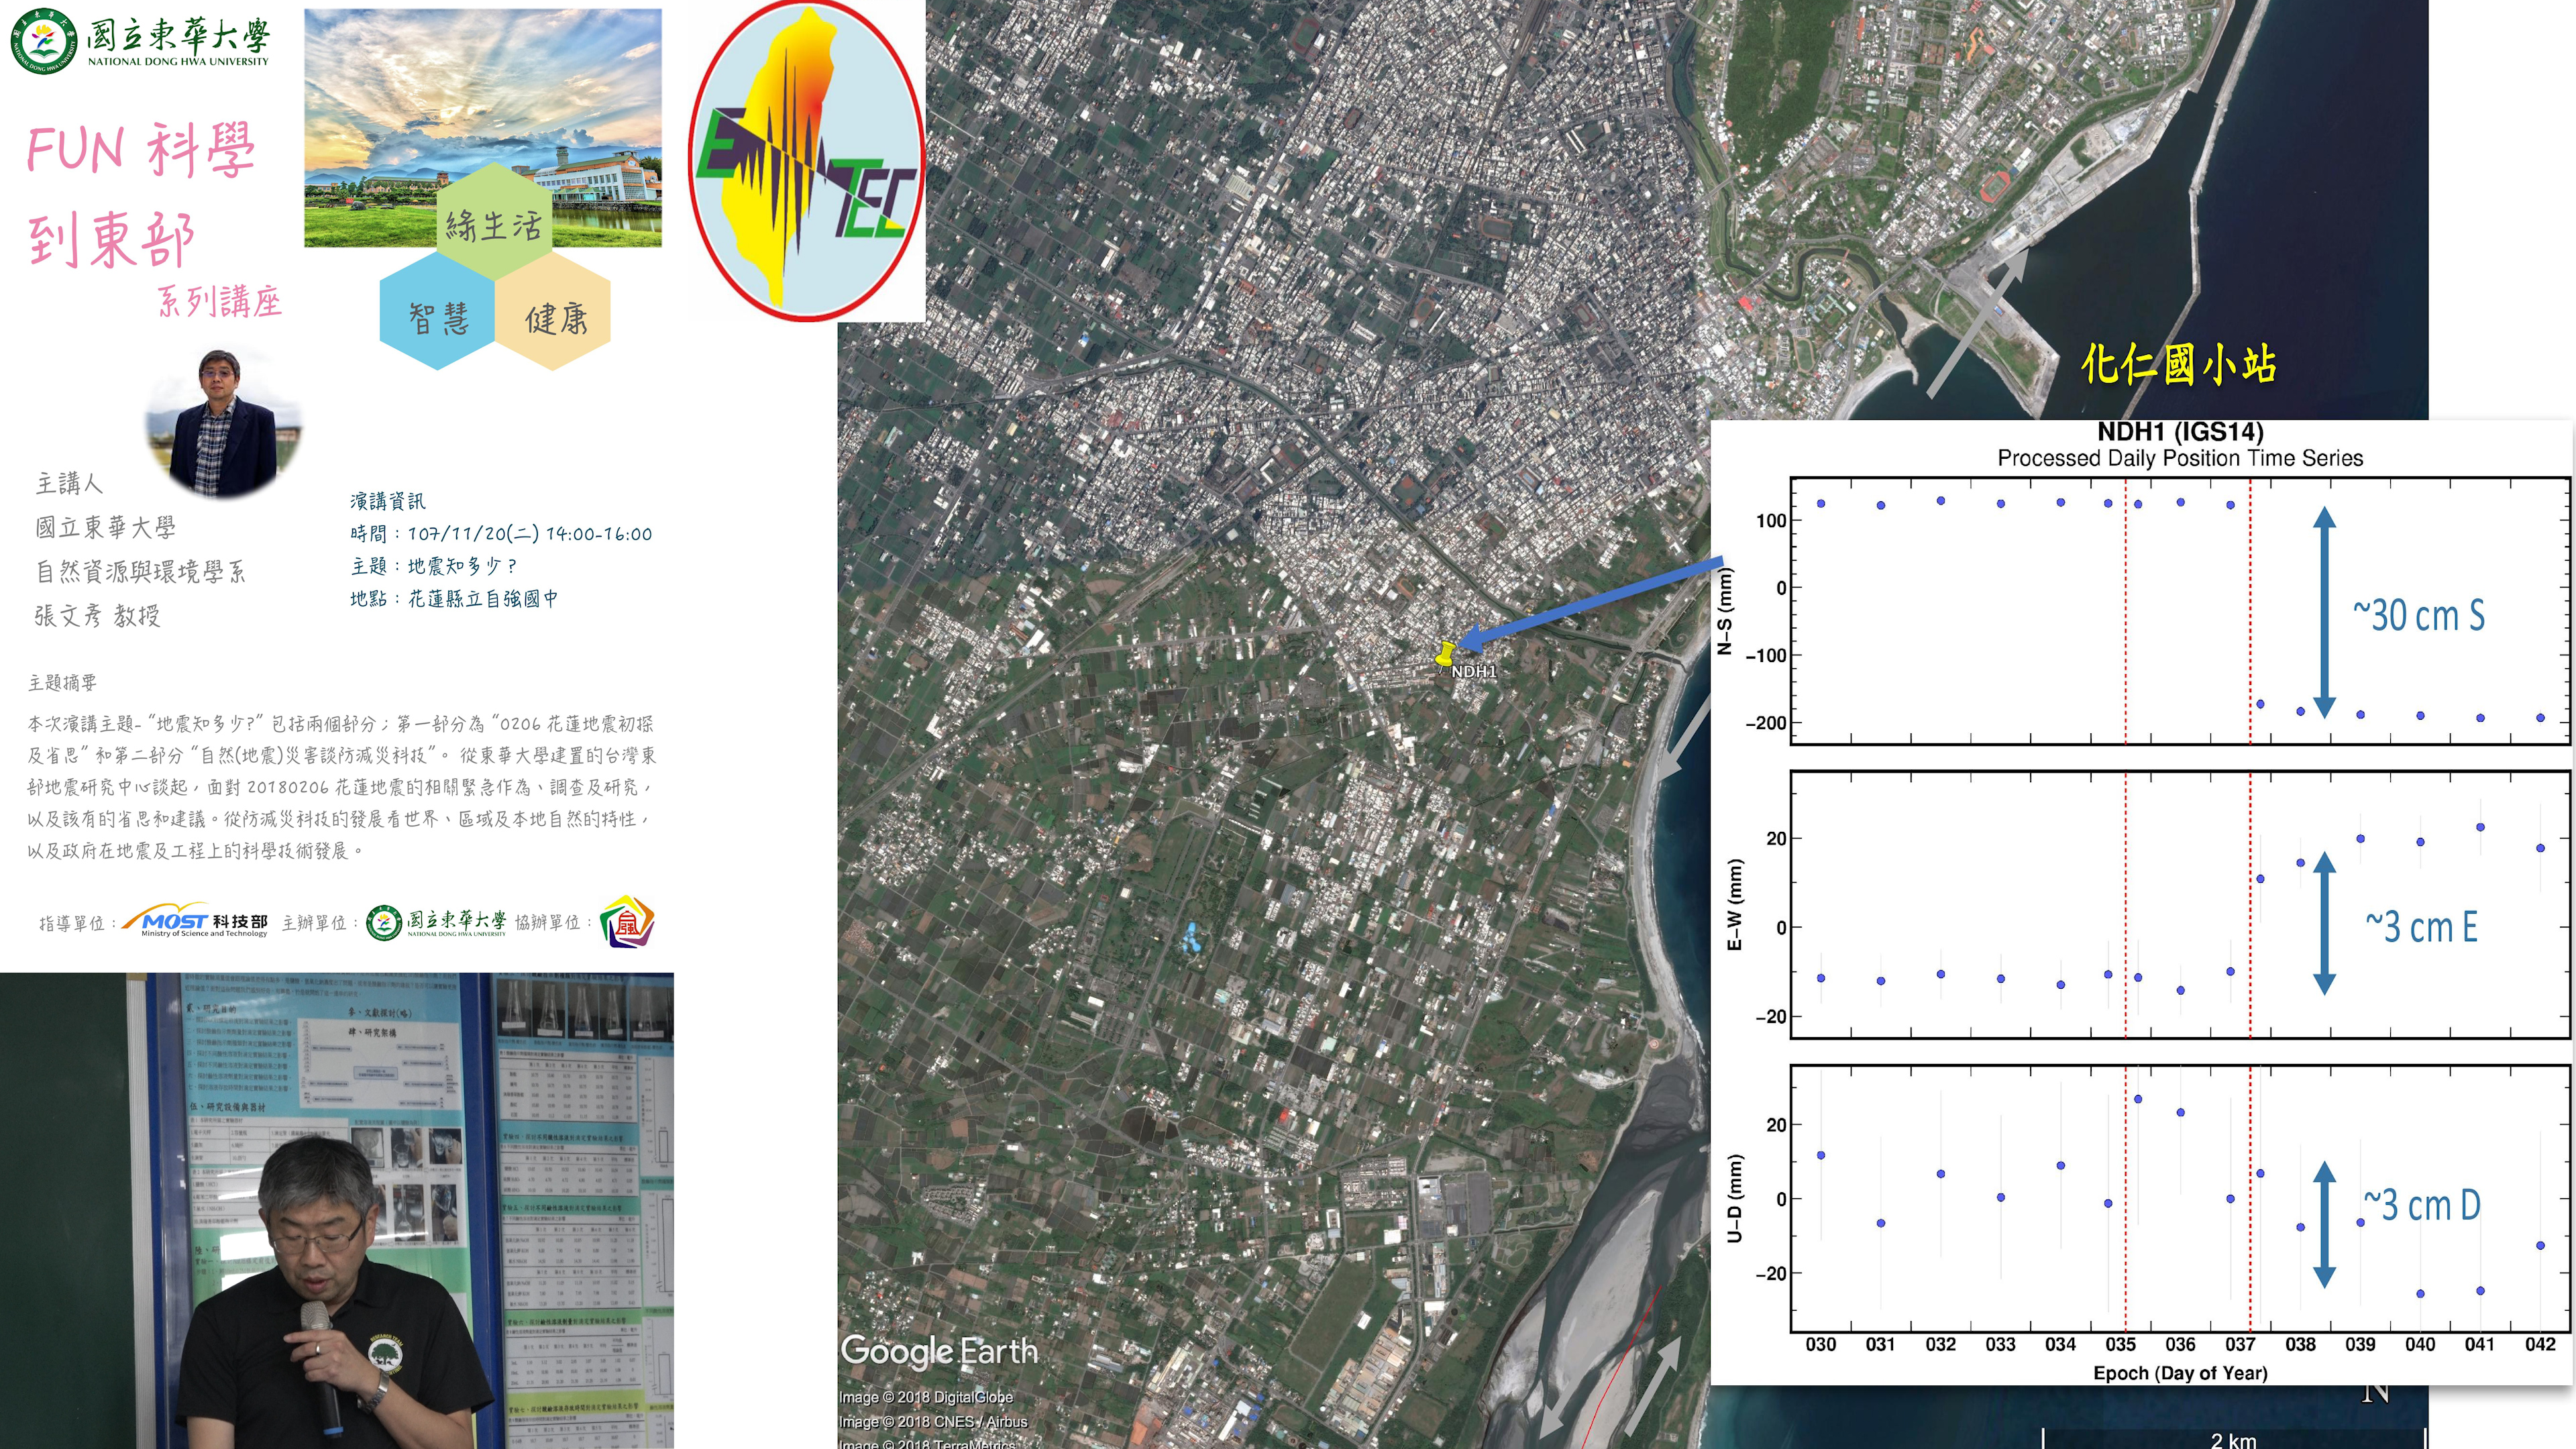The image size is (2576, 1449).
Task: Click the 化仁國小站 yellow label
Action: click(2178, 364)
